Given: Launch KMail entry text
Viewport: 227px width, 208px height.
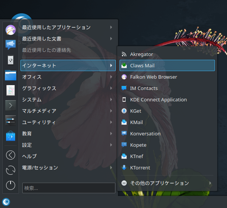Looking at the screenshot, I should pyautogui.click(x=136, y=122).
